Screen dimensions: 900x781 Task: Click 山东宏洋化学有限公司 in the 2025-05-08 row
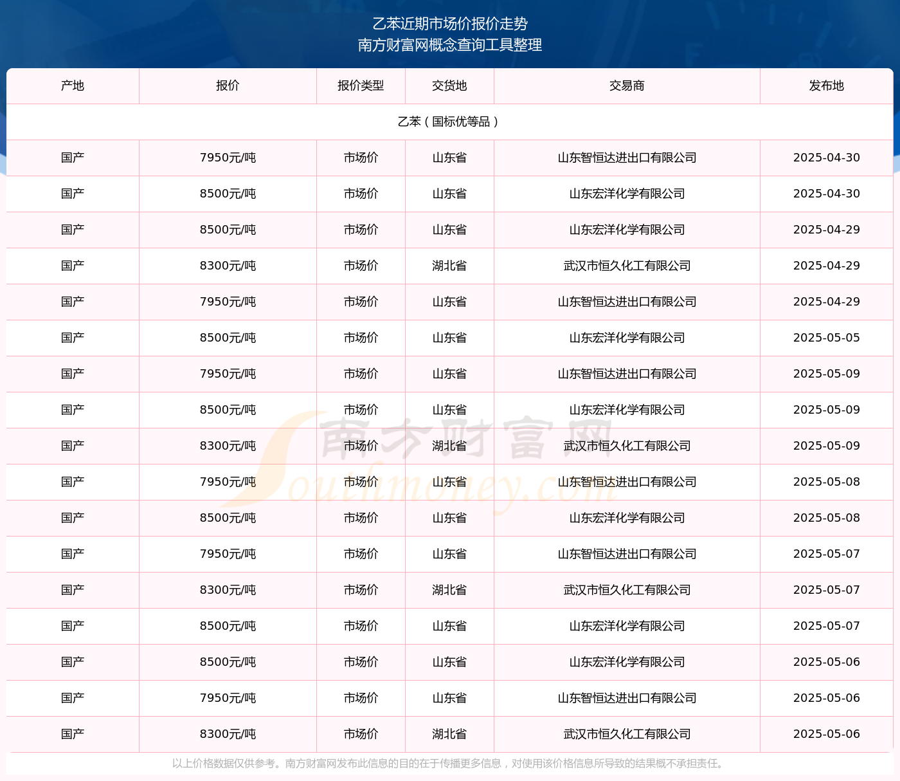[627, 518]
